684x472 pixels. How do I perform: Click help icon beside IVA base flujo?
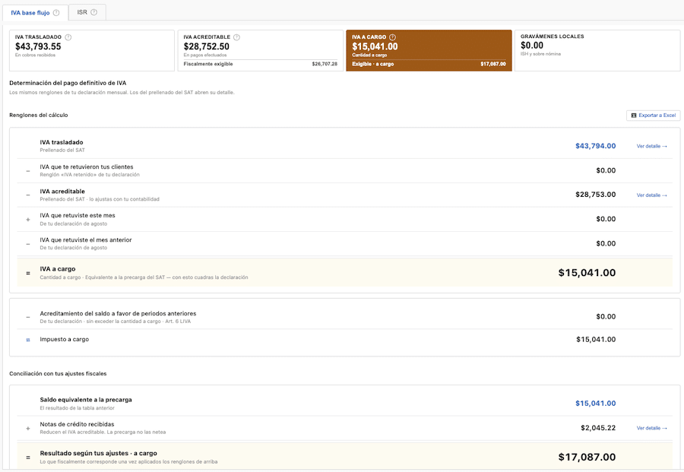(x=56, y=13)
